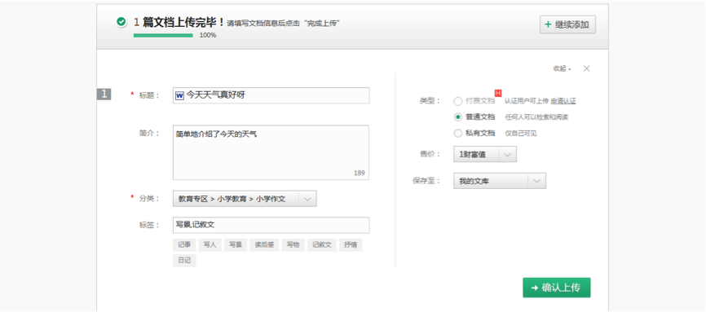The width and height of the screenshot is (706, 312).
Task: Click the 任何人可以检索和阅读 description text
Action: (x=536, y=117)
